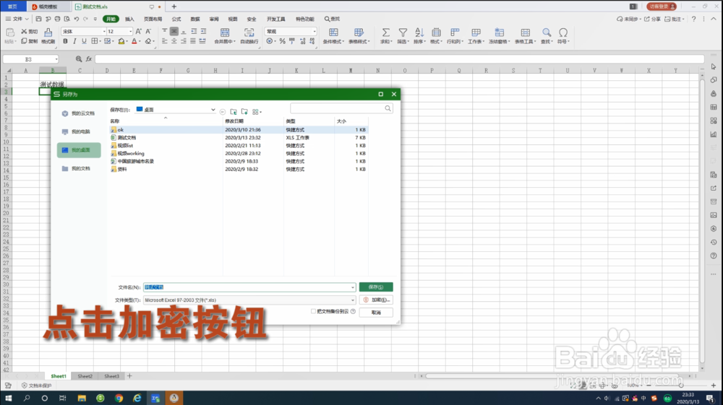Click the Undo arrow icon
The width and height of the screenshot is (723, 405).
pyautogui.click(x=77, y=19)
